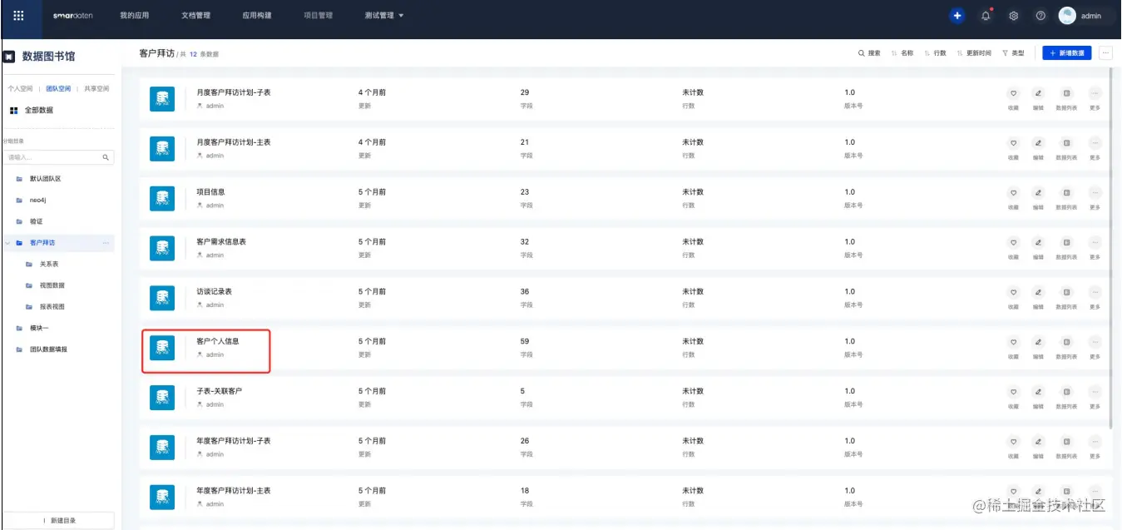Click the dataset icon of 项目信息
1122x530 pixels.
[x=162, y=198]
